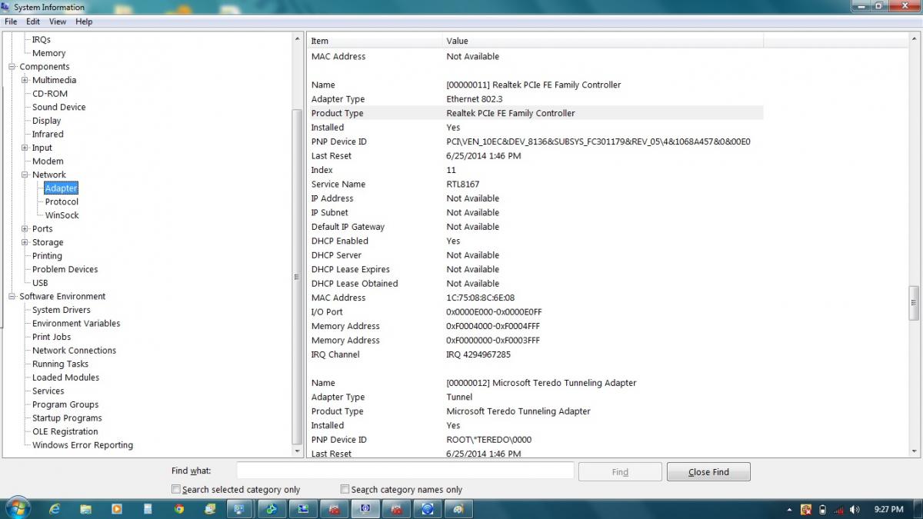Select the Display tree item

47,121
